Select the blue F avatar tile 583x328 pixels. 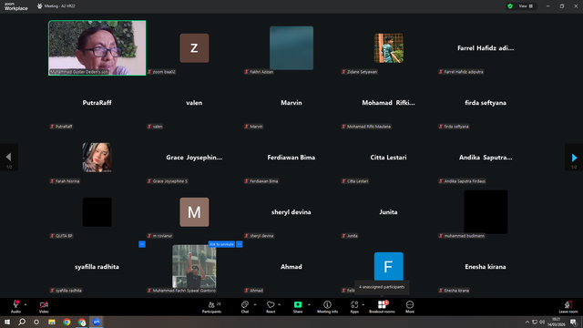pos(389,266)
